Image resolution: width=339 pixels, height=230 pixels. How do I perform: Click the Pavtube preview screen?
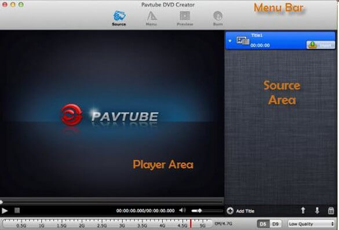click(x=112, y=114)
